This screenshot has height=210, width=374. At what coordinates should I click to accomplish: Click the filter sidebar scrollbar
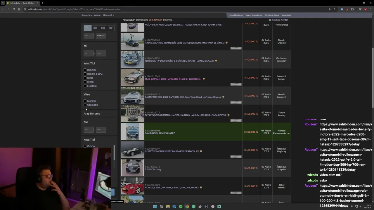click(x=114, y=152)
